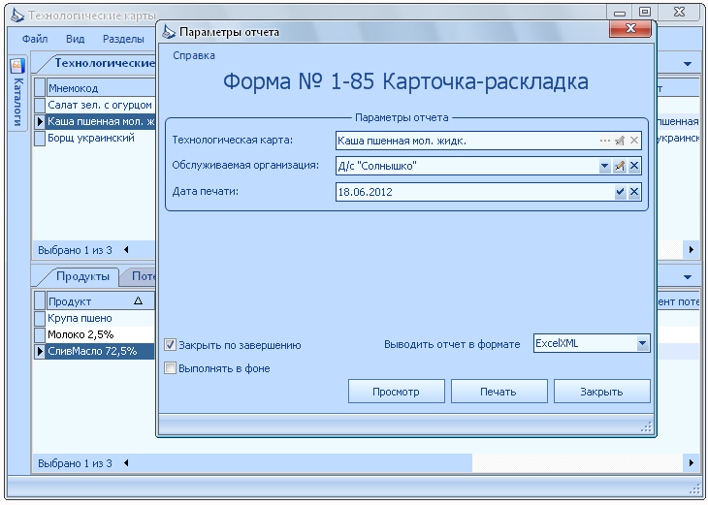Clear the Технологическая карта field with X icon
This screenshot has height=505, width=708.
[x=634, y=141]
